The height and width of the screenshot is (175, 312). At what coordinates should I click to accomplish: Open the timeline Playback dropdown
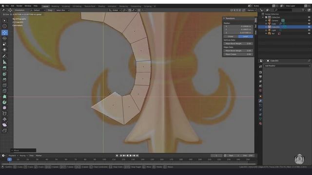tap(13, 156)
